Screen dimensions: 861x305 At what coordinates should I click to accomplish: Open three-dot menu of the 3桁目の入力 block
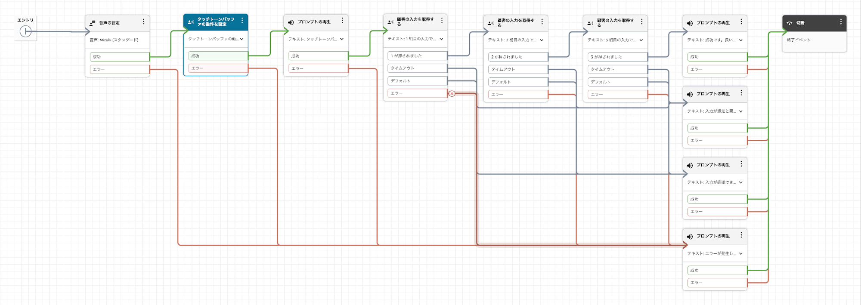click(x=641, y=22)
